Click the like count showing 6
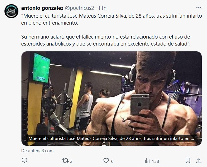This screenshot has height=167, width=207. click(112, 161)
